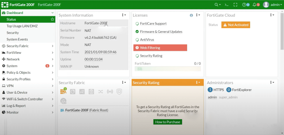Click the firmware version v6.2.4 build6762

[101, 38]
